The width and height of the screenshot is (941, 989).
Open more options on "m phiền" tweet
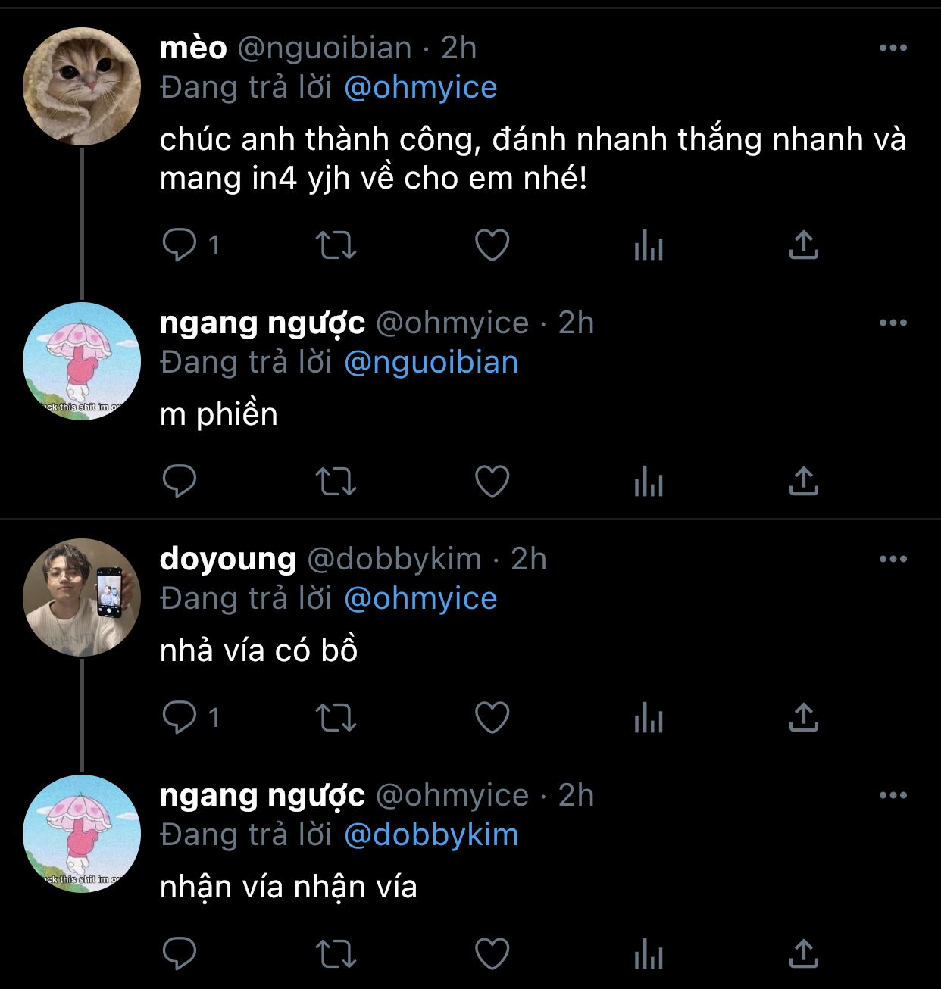click(893, 323)
